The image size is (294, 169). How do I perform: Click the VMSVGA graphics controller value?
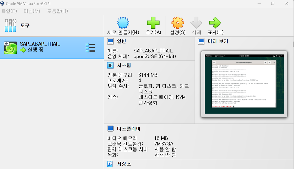pos(164,144)
